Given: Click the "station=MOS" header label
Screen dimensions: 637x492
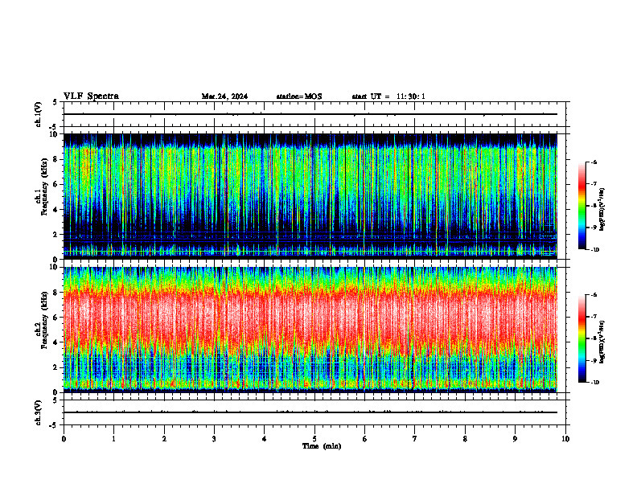Looking at the screenshot, I should 299,96.
